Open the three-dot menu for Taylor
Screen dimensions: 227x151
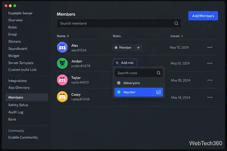210,80
